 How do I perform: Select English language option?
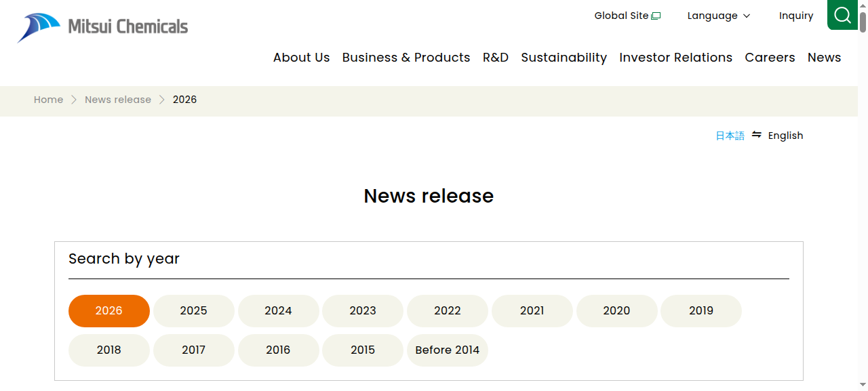786,136
